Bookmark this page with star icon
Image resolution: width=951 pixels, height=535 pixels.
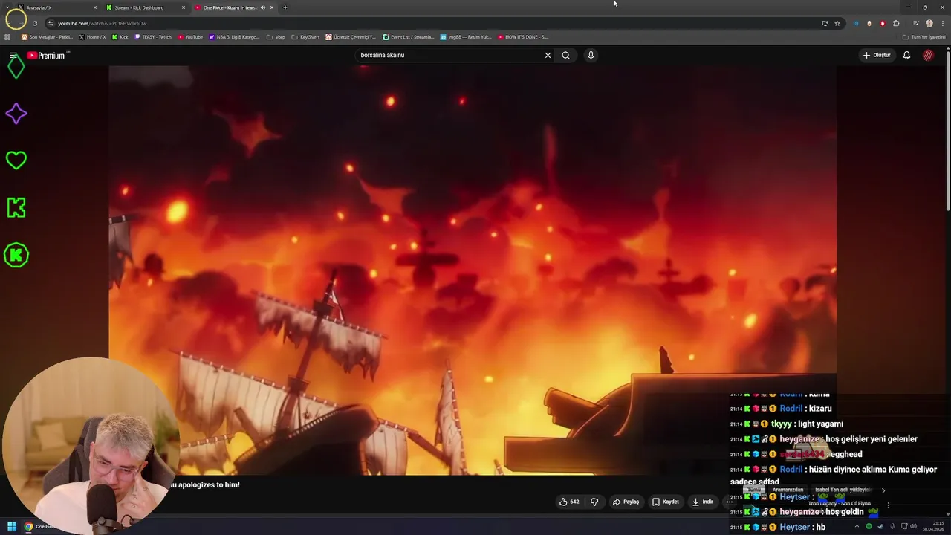[837, 23]
